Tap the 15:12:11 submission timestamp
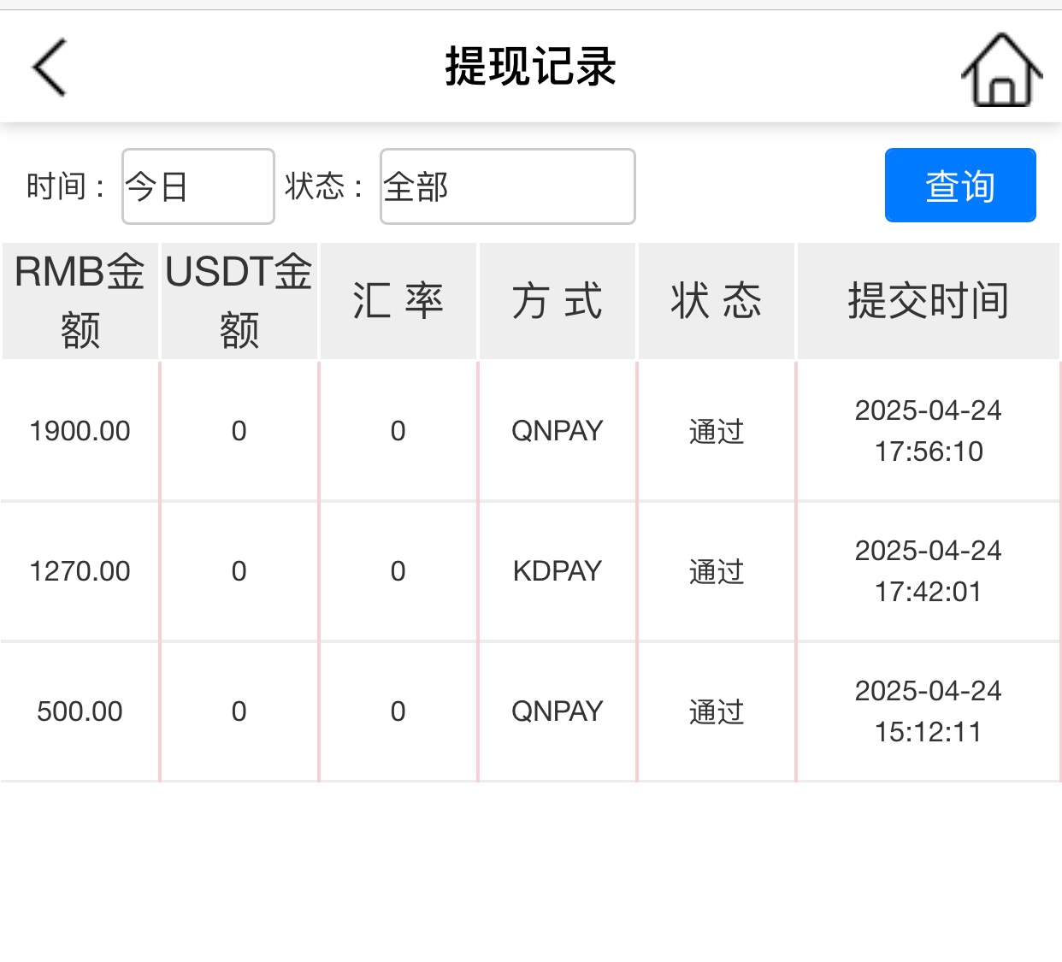 coord(928,732)
